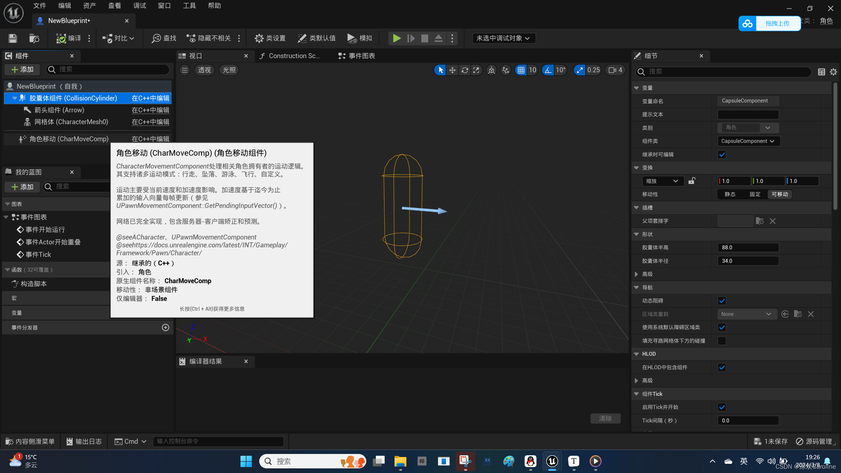841x473 pixels.
Task: Enable 启用Tick并开始 checkbox
Action: click(721, 407)
